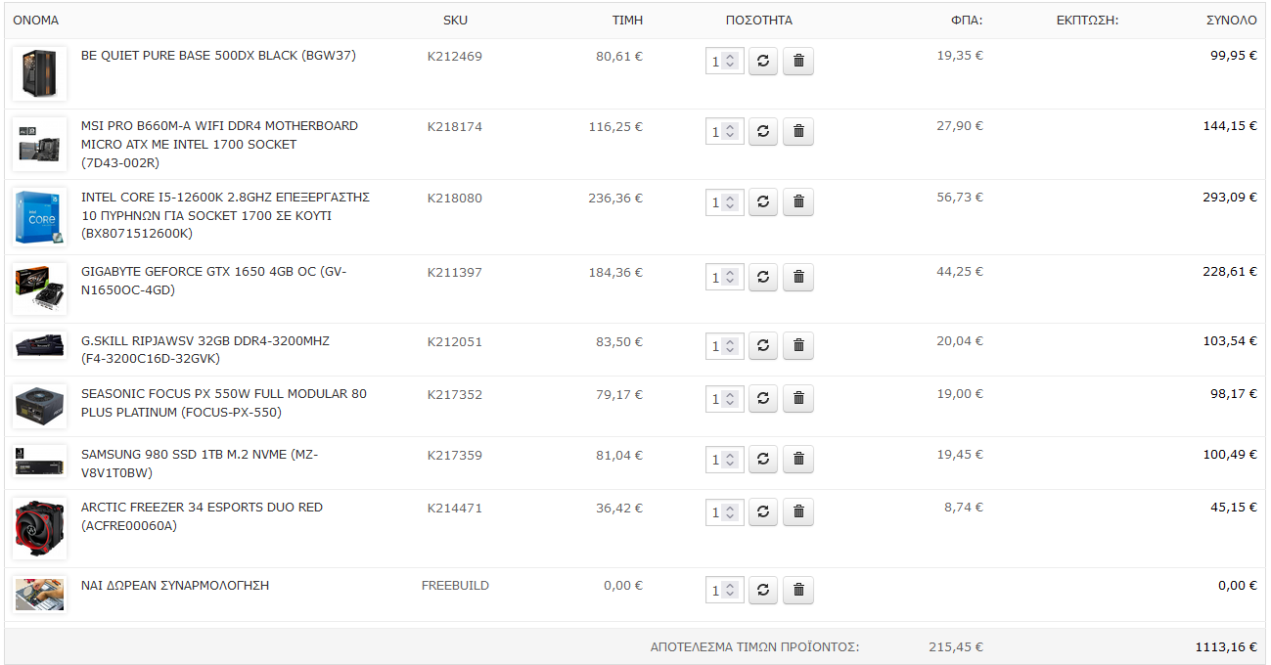Click SKU K212469

(x=455, y=56)
